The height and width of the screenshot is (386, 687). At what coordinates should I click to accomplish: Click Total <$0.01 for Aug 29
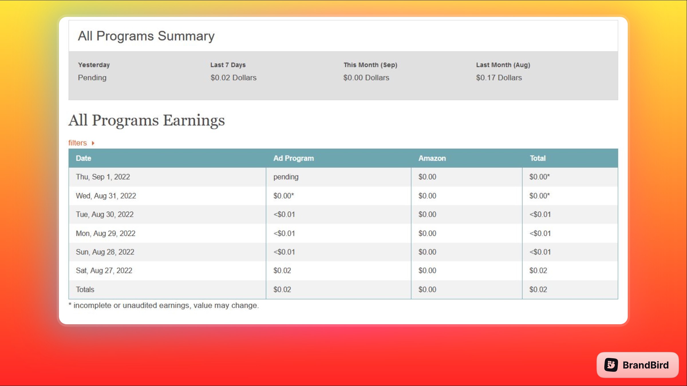point(540,233)
